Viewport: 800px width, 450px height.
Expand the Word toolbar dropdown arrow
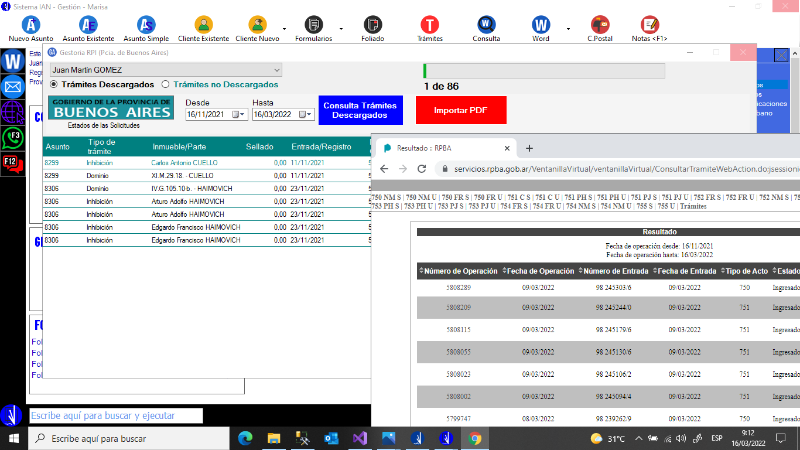click(x=567, y=29)
